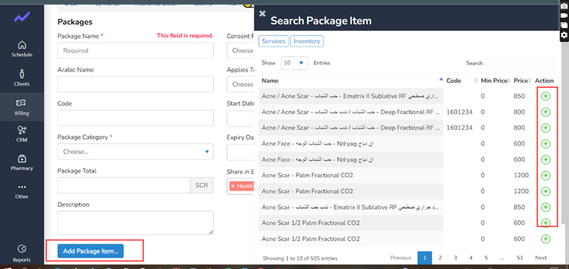Open the Show entries count dropdown
569x269 pixels.
[x=294, y=63]
